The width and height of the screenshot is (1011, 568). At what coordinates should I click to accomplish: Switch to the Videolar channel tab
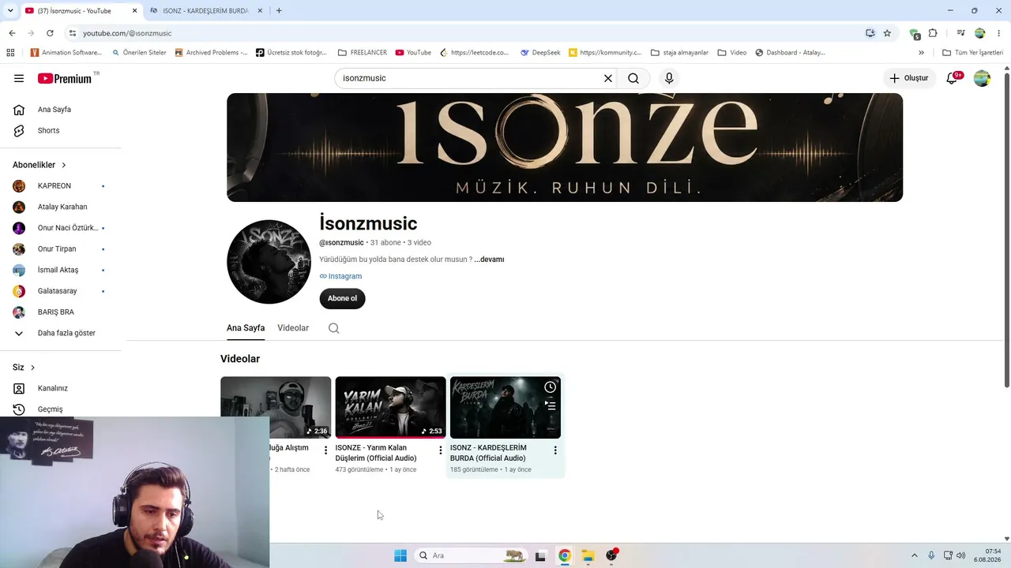click(x=293, y=328)
